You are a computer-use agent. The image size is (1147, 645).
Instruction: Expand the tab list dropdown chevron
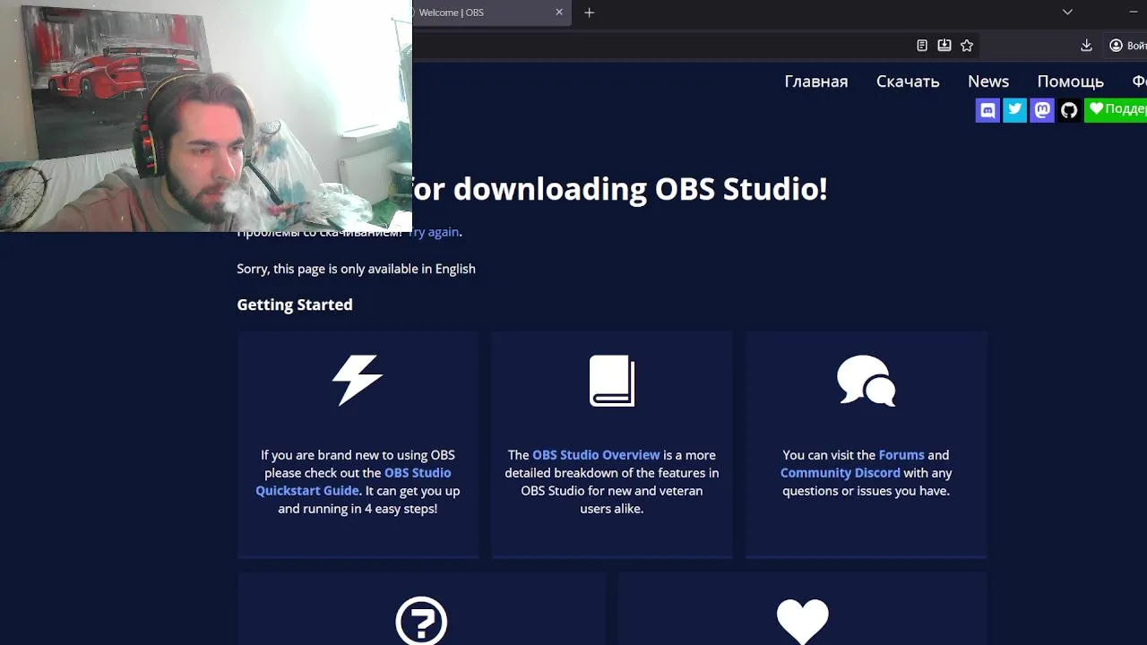click(x=1067, y=13)
